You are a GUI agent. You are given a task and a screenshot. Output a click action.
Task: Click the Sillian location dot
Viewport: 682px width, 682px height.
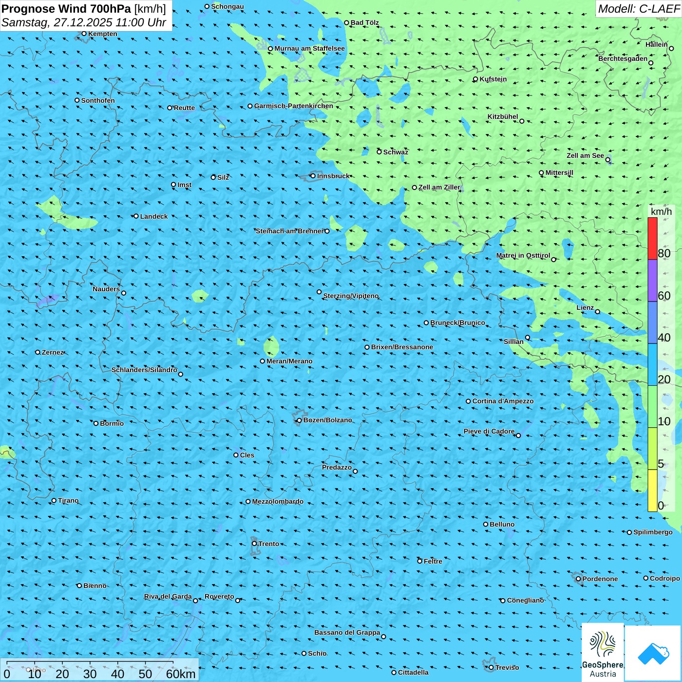point(528,338)
